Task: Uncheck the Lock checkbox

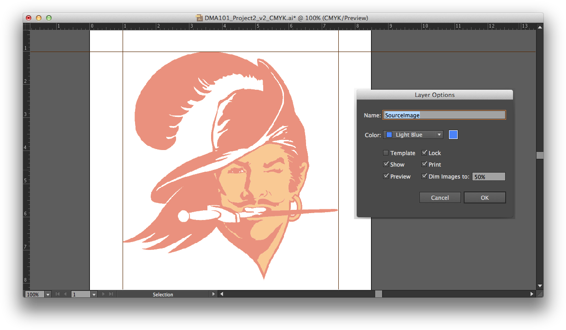Action: (x=424, y=153)
